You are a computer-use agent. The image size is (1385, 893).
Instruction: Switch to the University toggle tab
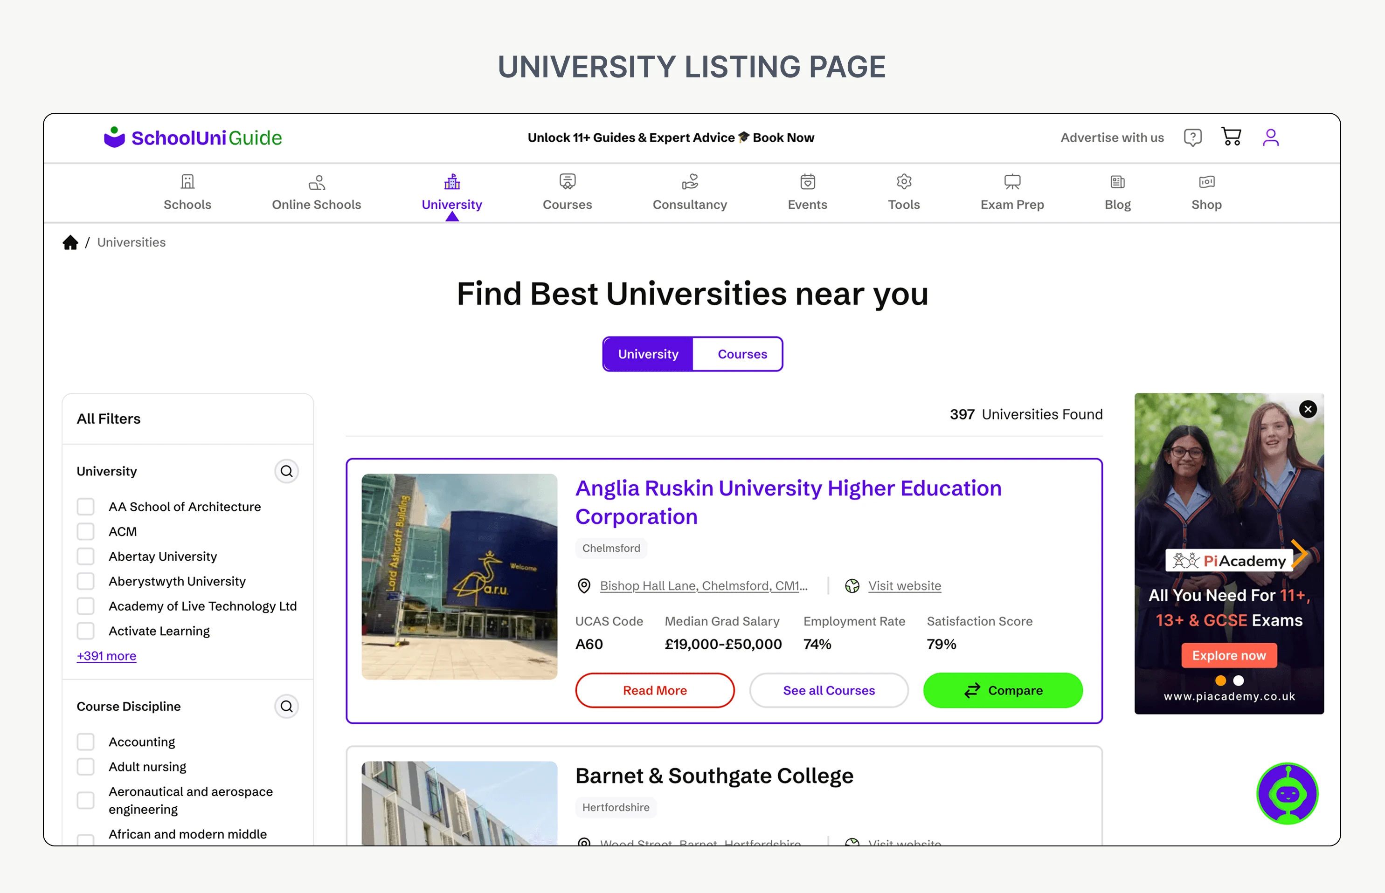coord(648,354)
